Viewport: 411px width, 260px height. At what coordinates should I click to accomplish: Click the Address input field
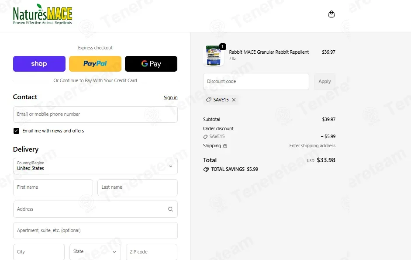(x=95, y=209)
